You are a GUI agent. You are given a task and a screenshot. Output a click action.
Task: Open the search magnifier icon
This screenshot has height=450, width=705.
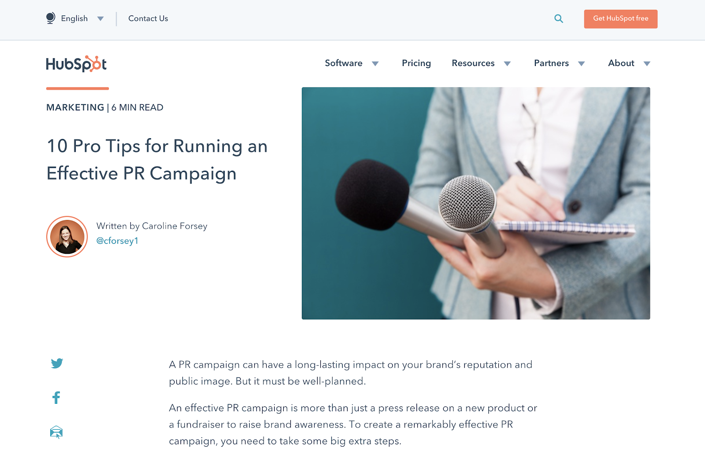click(559, 18)
